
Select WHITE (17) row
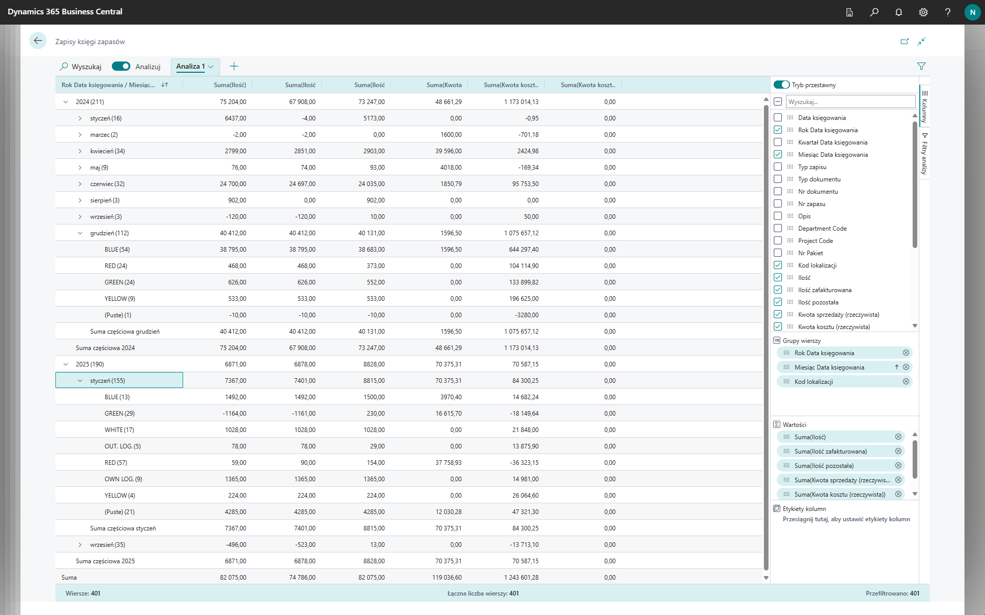tap(409, 430)
